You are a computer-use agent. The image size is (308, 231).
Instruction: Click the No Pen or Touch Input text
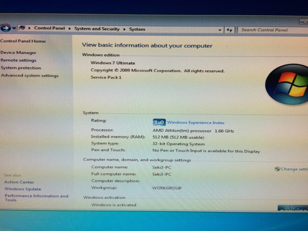(x=206, y=151)
